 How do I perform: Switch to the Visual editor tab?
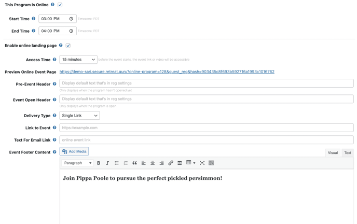(333, 152)
